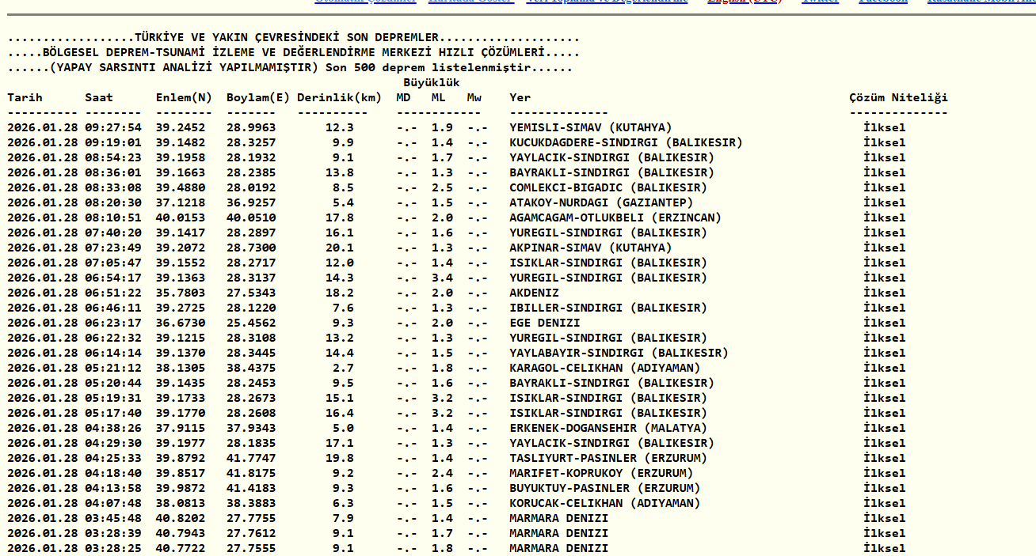Select the AKDENIZ location entry
Viewport: 1036px width, 556px height.
[x=534, y=293]
